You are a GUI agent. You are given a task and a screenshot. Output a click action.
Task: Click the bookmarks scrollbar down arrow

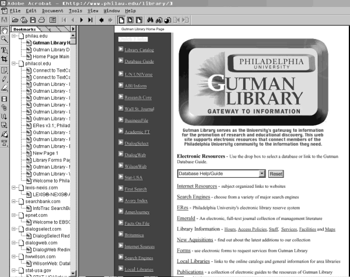[73, 273]
